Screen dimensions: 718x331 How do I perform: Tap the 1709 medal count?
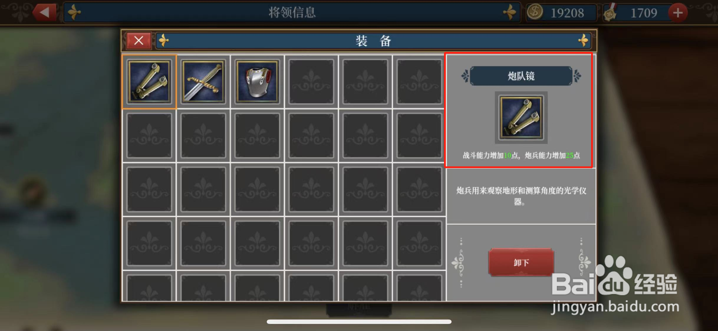point(644,13)
